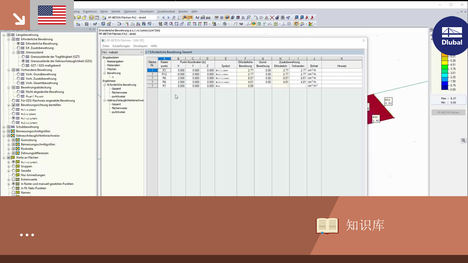Collapse Vorhandene Bewehrung tree node
Screen dimensions: 468x263
pos(9,70)
